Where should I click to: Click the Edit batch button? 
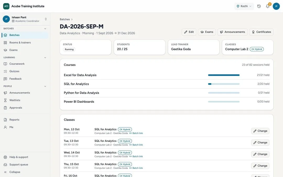tap(189, 32)
